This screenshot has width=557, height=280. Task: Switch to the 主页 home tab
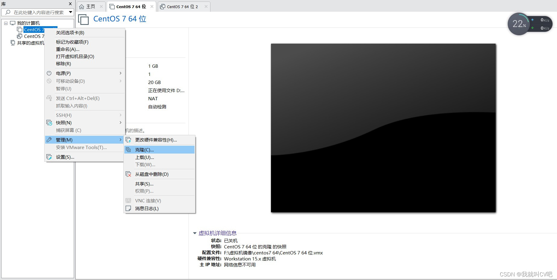click(91, 7)
